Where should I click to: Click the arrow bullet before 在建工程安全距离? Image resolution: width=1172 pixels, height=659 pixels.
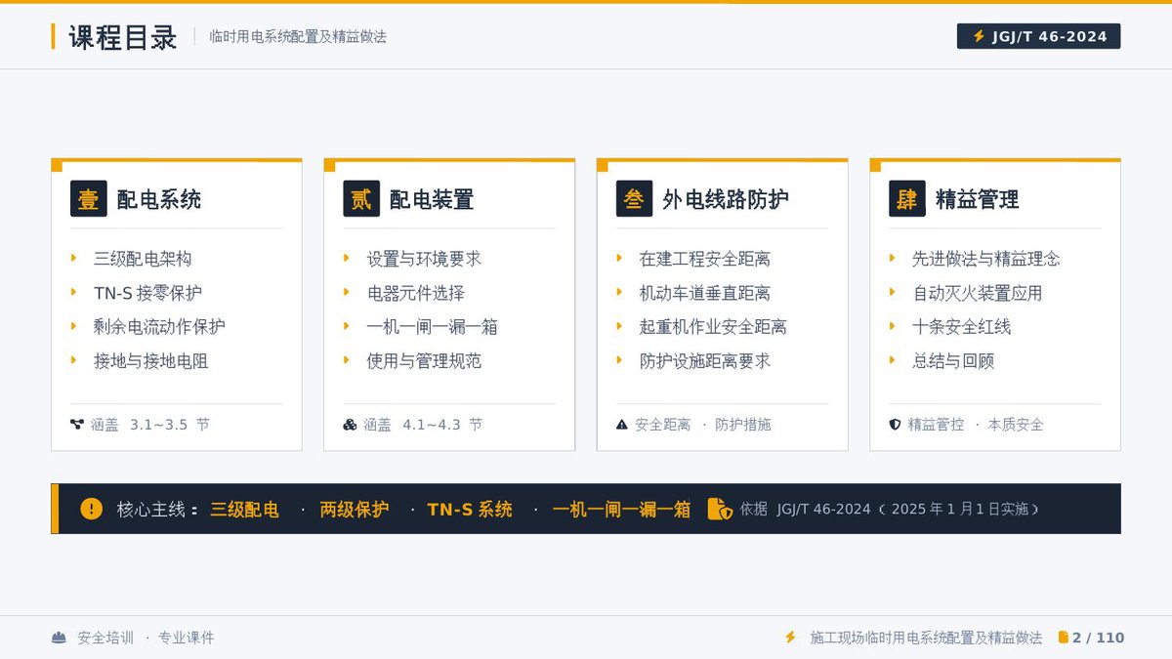tap(619, 258)
